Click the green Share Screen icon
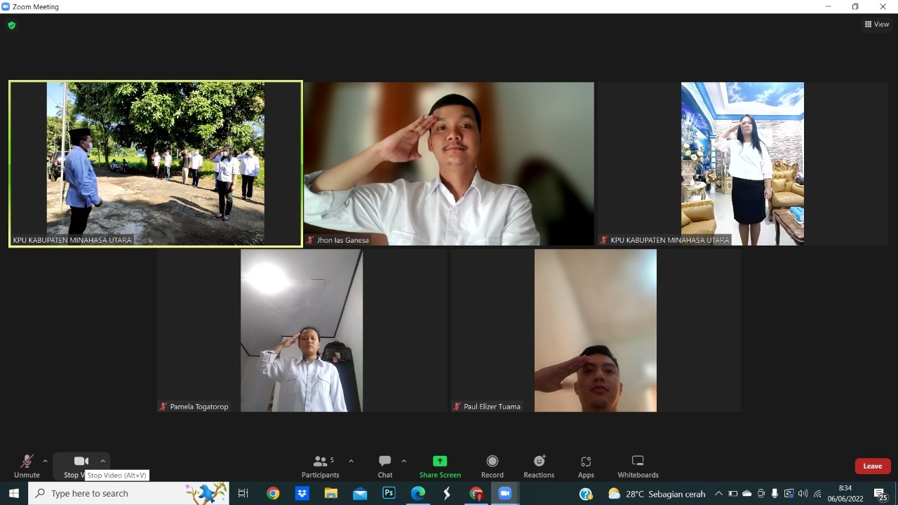Image resolution: width=898 pixels, height=505 pixels. (440, 461)
